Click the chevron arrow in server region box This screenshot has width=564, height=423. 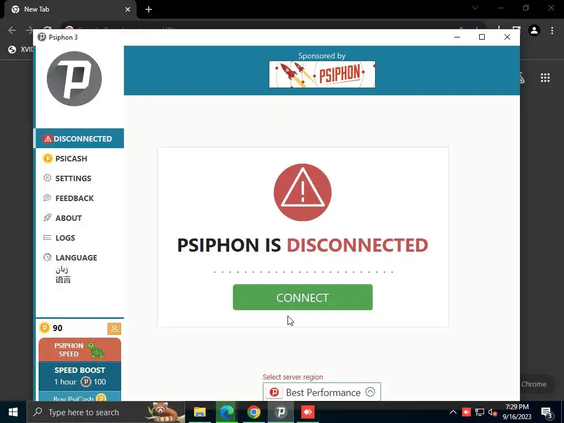pos(370,392)
